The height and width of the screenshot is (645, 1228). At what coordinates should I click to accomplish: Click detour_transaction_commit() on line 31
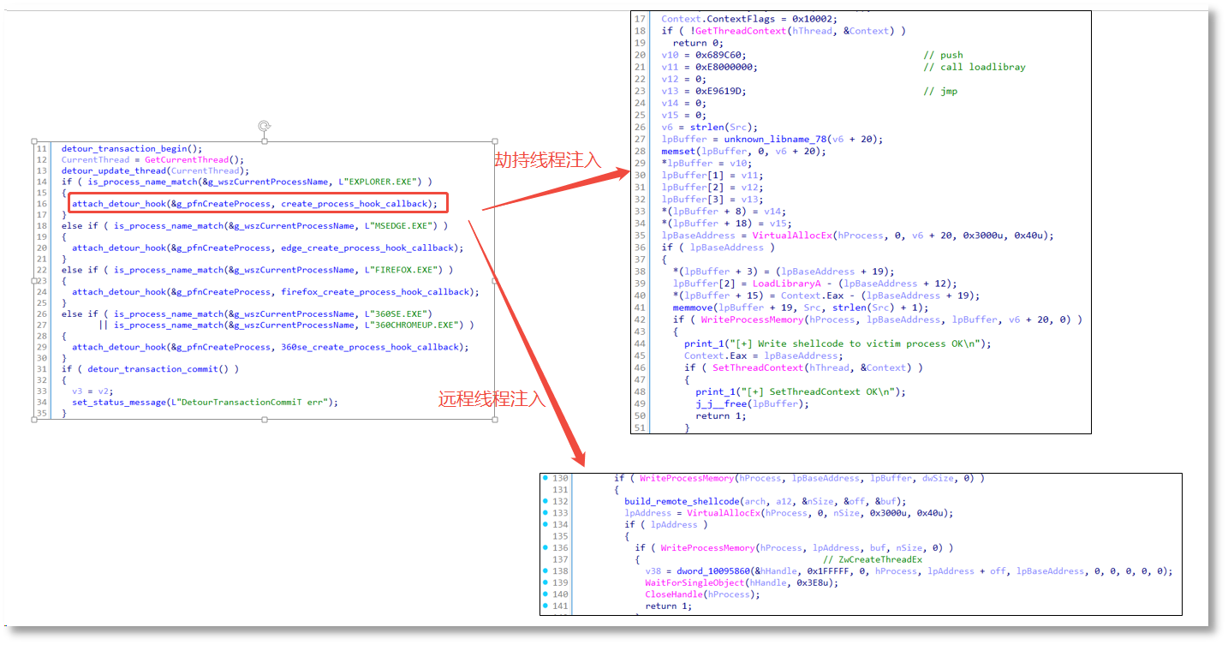pos(157,369)
